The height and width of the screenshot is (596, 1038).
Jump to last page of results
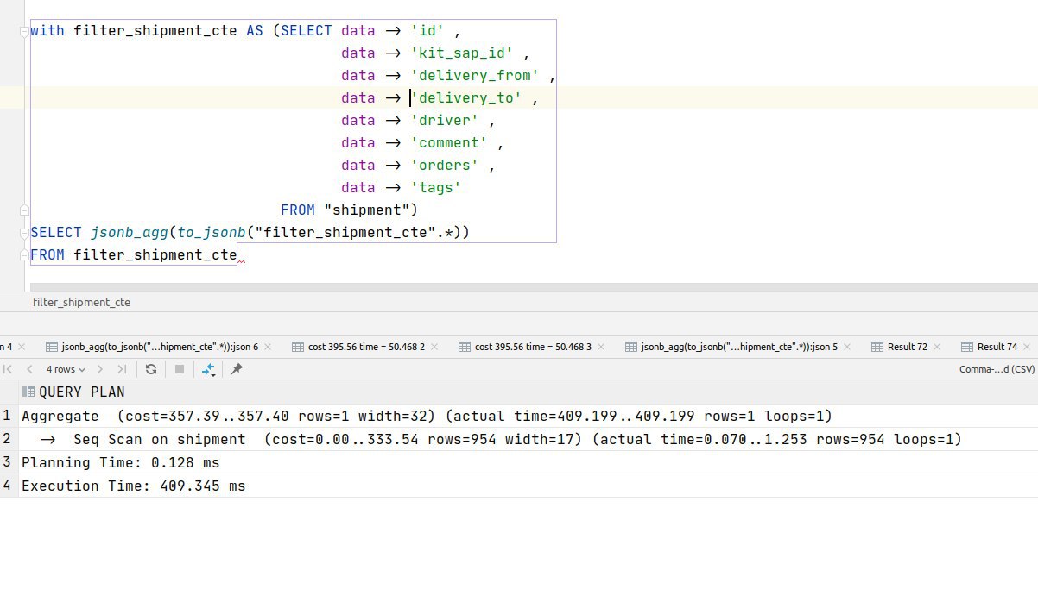coord(122,369)
